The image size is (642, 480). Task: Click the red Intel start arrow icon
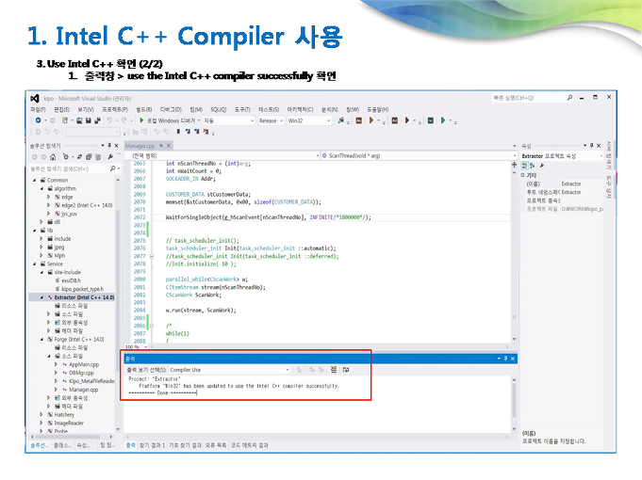coord(407,120)
